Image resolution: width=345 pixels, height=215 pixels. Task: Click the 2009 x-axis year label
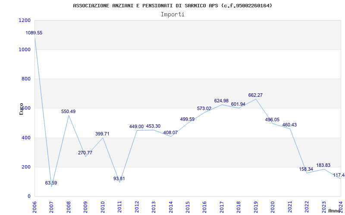point(85,207)
